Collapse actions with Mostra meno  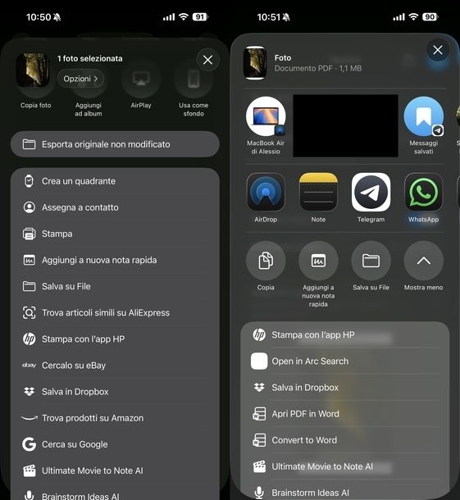click(423, 261)
